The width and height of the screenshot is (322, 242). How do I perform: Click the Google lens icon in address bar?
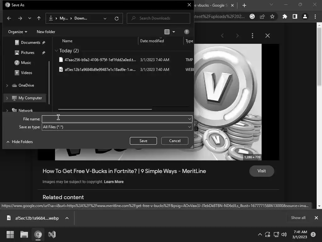pos(252,16)
